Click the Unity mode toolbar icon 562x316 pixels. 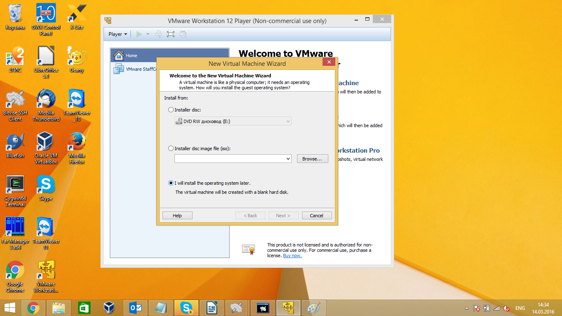[183, 34]
